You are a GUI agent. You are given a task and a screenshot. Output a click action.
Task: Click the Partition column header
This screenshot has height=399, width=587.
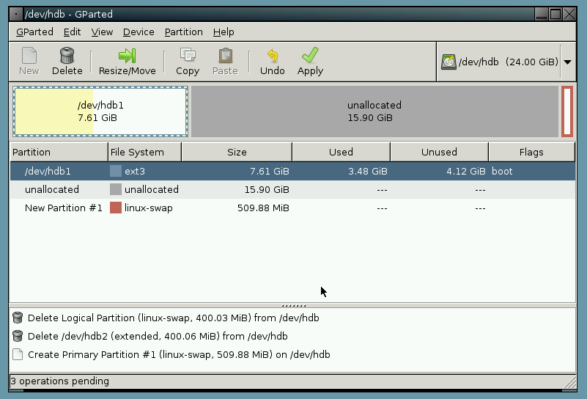coord(59,152)
